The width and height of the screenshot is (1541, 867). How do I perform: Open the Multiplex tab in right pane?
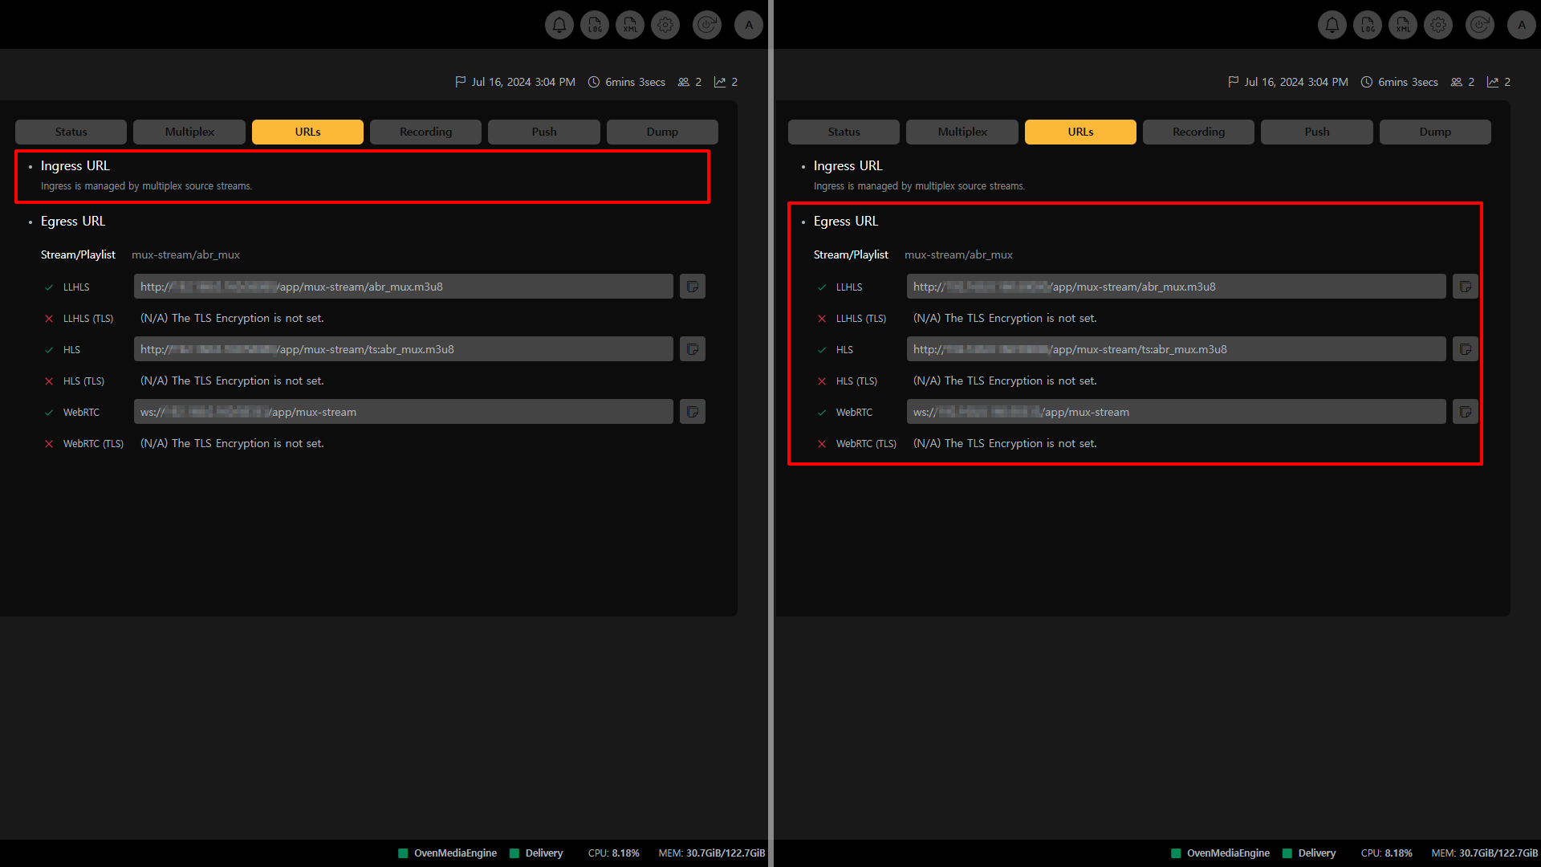tap(962, 132)
